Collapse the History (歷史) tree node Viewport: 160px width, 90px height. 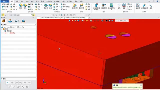[x=2, y=29]
